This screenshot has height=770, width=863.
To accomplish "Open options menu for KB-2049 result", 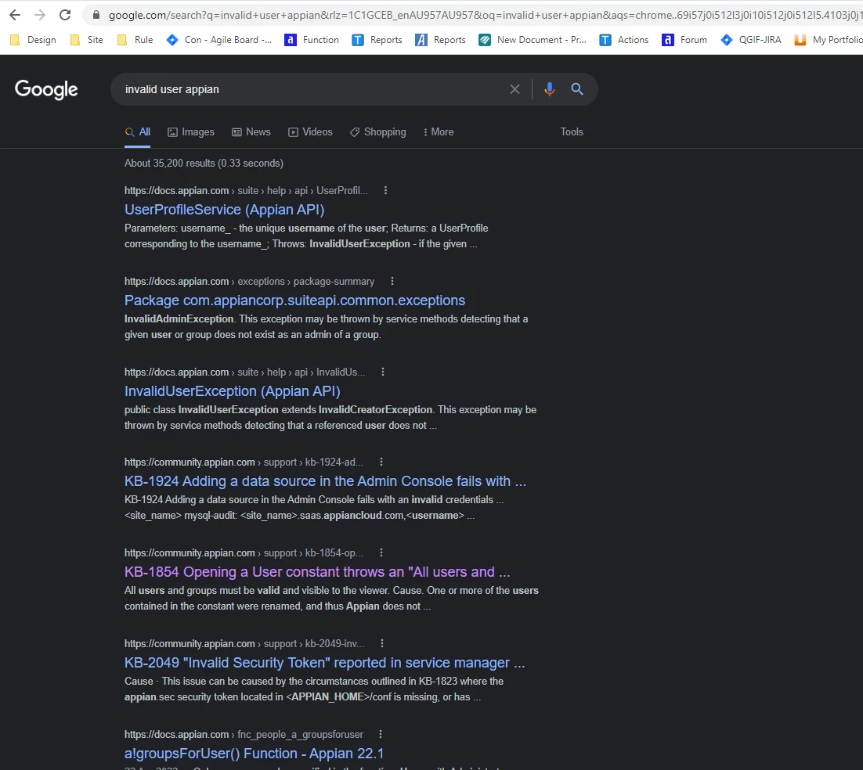I will 382,643.
